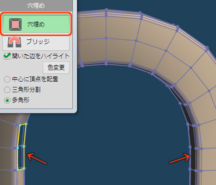Screen dimensions: 216x185
Task: Click the ブリッジ button label
Action: pyautogui.click(x=38, y=42)
